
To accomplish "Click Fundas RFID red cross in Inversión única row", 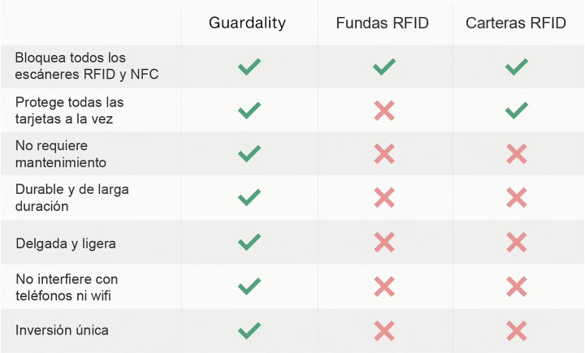I will click(x=384, y=330).
